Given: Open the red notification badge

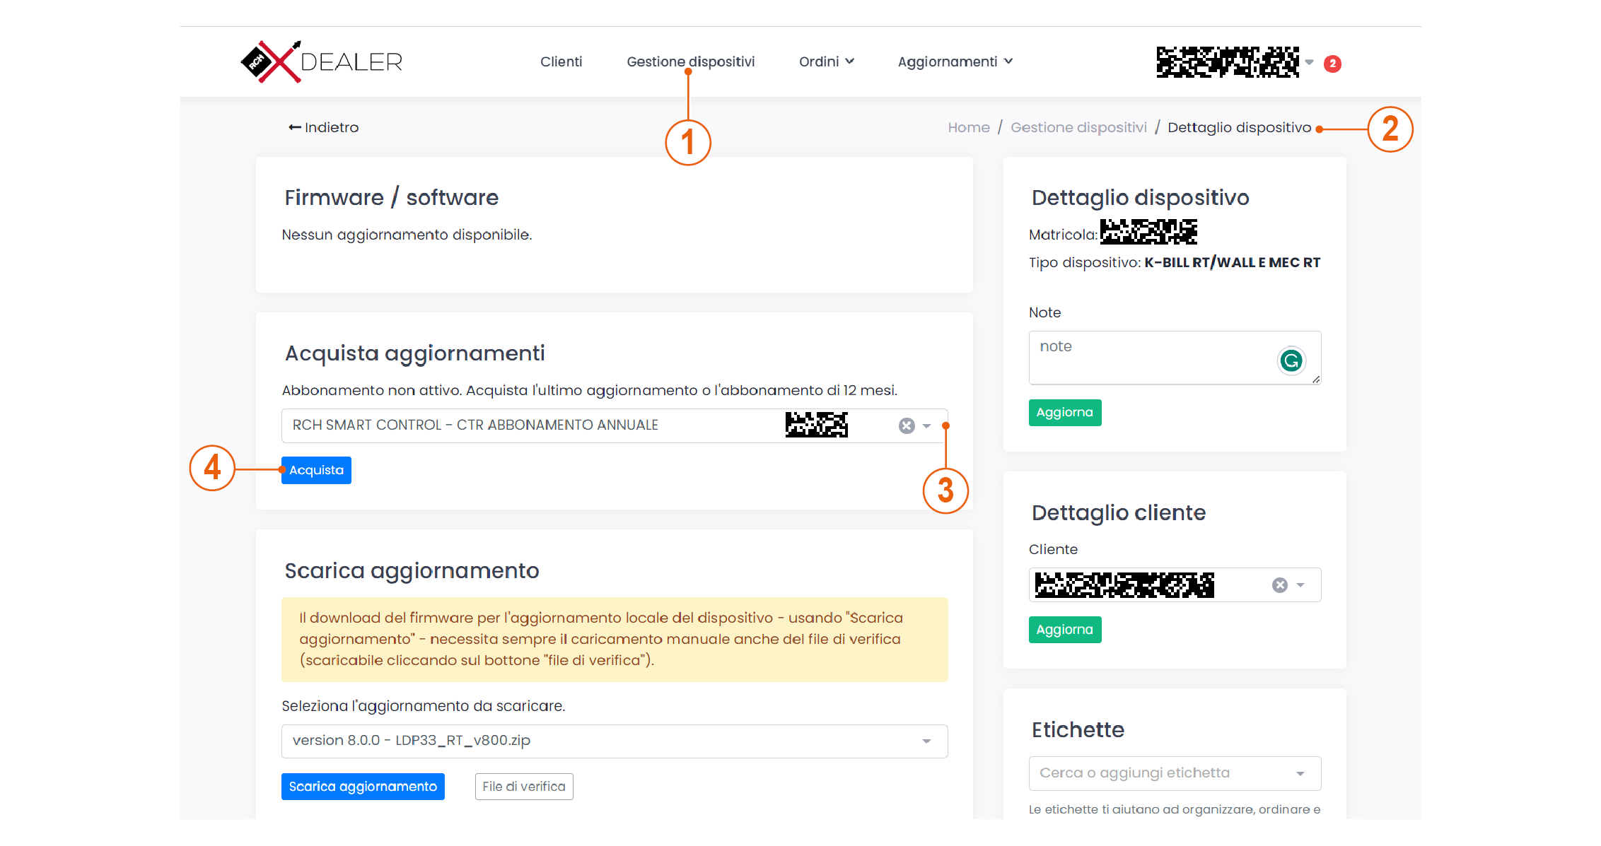Looking at the screenshot, I should [x=1332, y=64].
